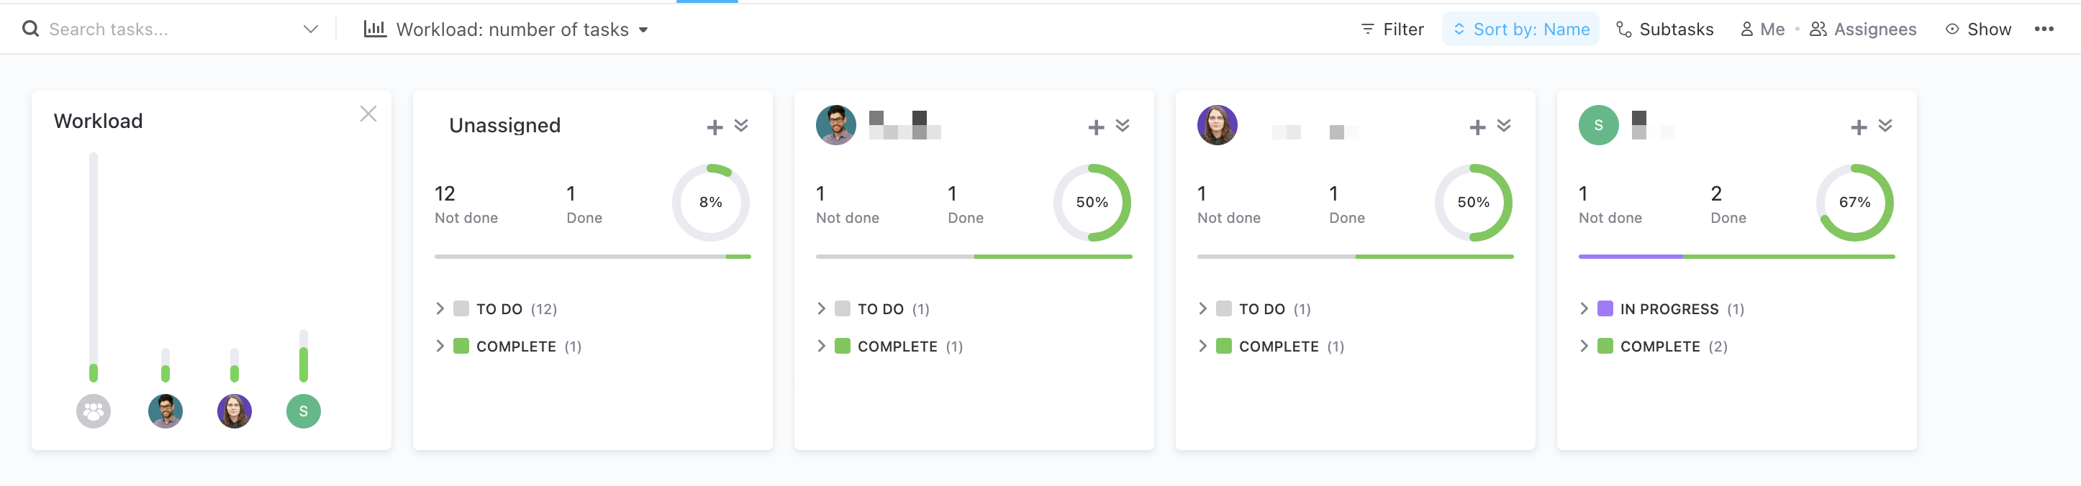Toggle the Assignees filter
This screenshot has width=2081, height=486.
click(1862, 29)
